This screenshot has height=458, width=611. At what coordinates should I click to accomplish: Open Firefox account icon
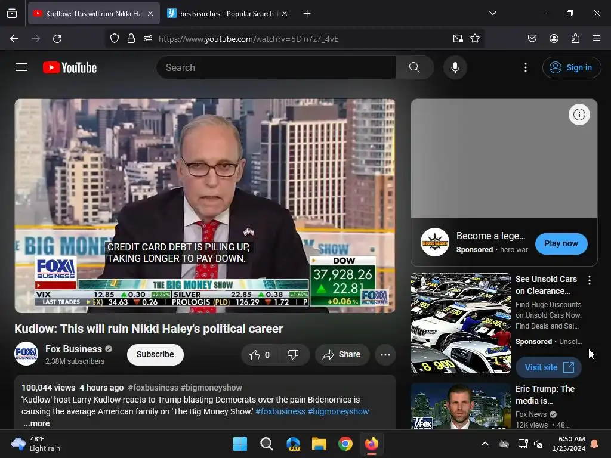(x=554, y=39)
